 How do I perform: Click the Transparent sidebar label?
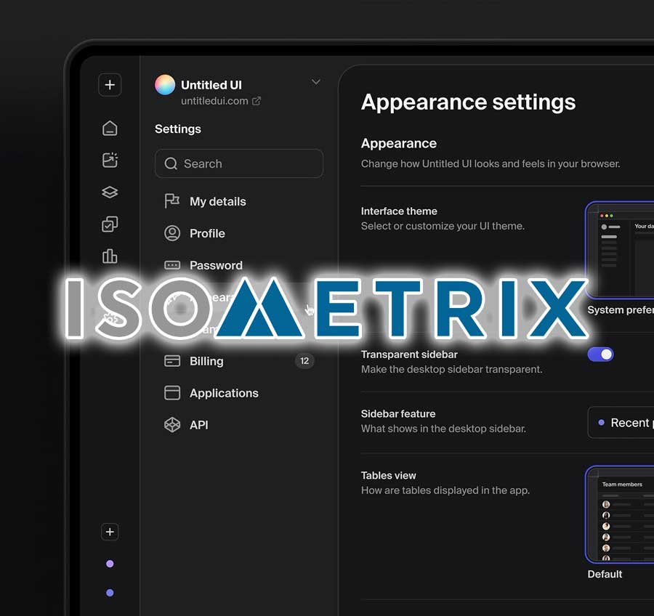[x=408, y=354]
